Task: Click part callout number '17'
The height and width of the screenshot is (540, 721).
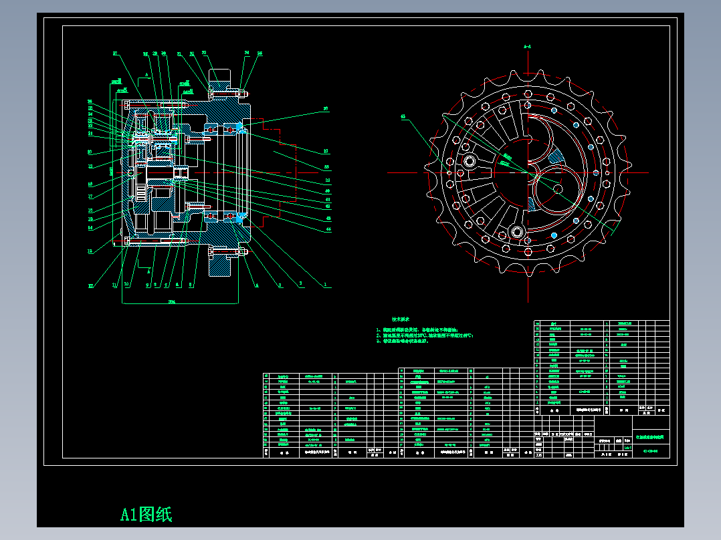Action: point(90,196)
